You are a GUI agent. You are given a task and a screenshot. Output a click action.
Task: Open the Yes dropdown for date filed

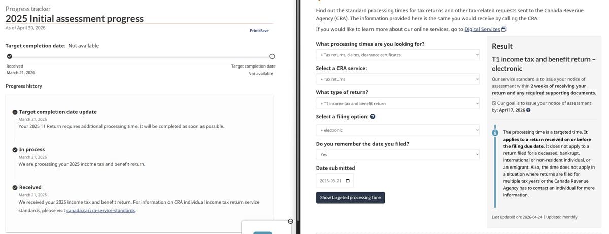[398, 154]
